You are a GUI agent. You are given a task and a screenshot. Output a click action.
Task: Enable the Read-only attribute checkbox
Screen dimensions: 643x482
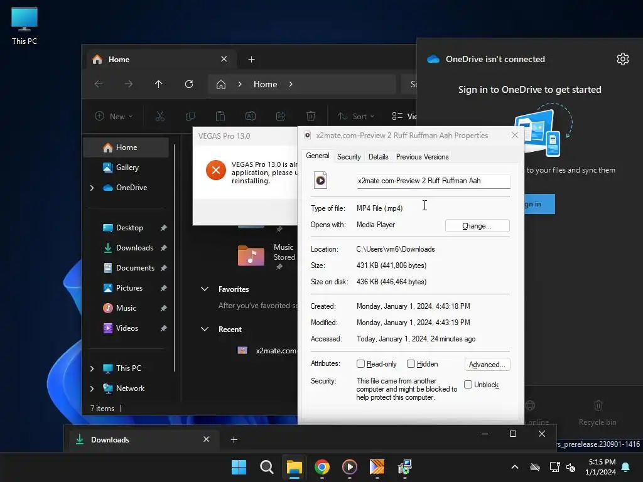(x=361, y=363)
